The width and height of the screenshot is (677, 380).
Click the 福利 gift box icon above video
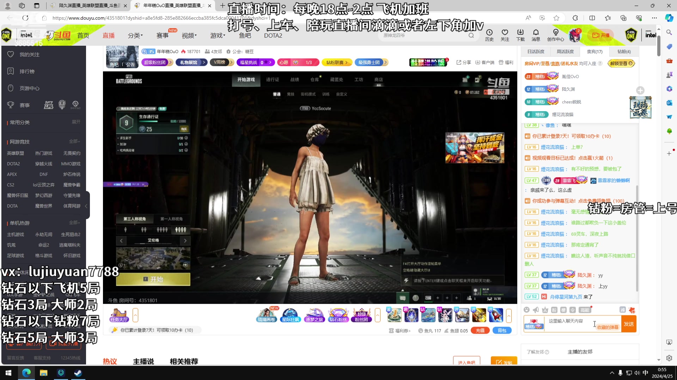[x=506, y=62]
